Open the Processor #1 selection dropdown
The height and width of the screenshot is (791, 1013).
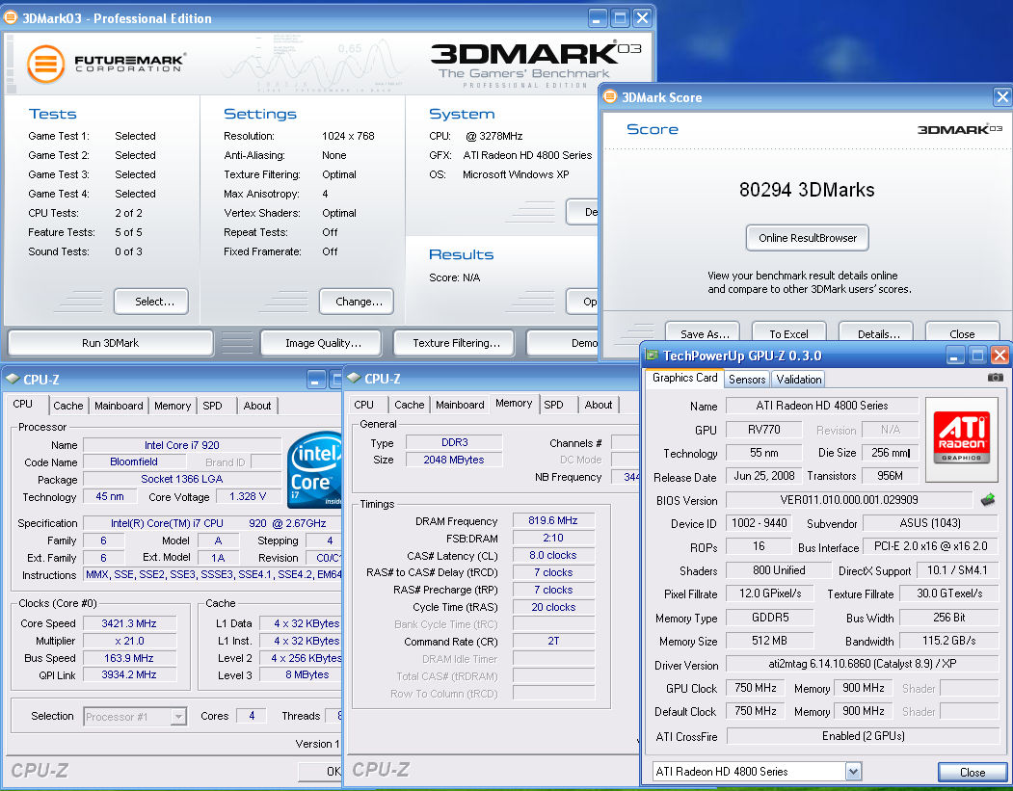click(x=178, y=716)
